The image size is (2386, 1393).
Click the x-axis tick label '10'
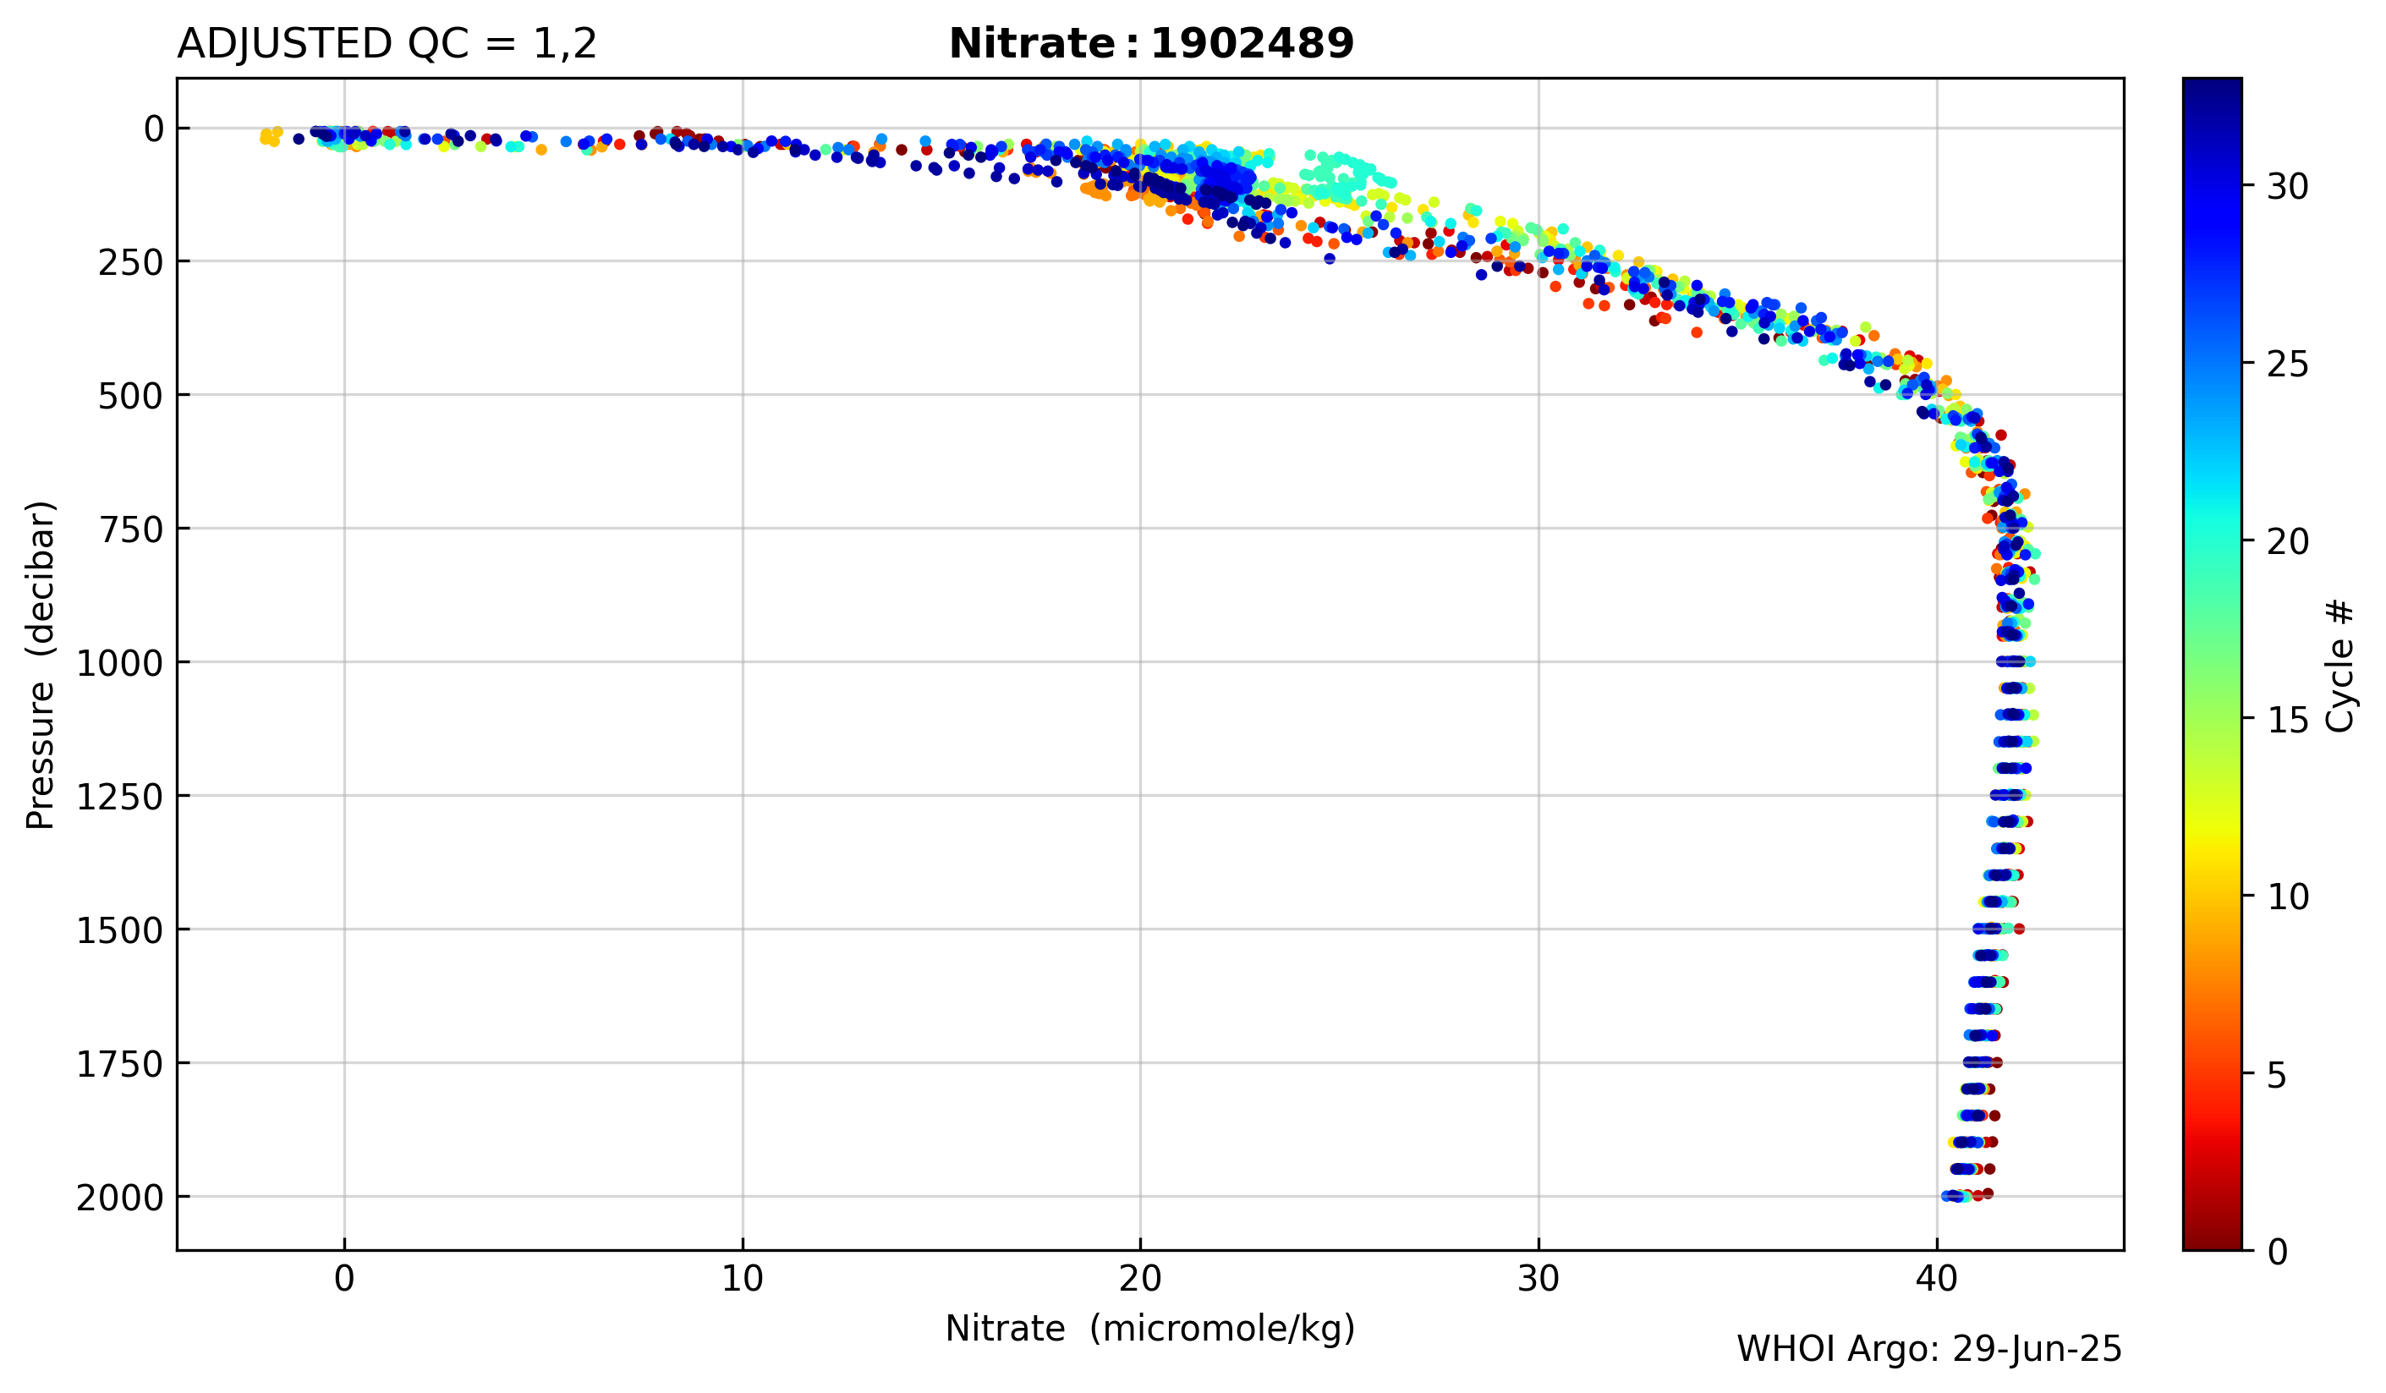coord(743,1280)
